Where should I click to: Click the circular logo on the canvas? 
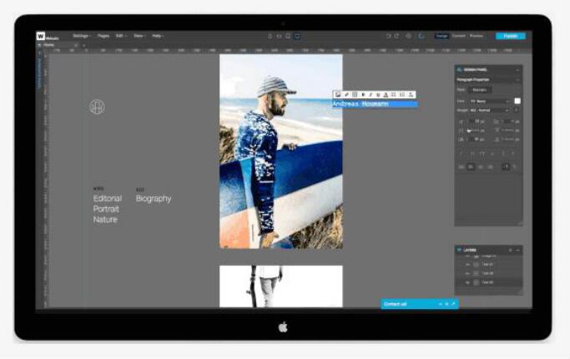[98, 107]
